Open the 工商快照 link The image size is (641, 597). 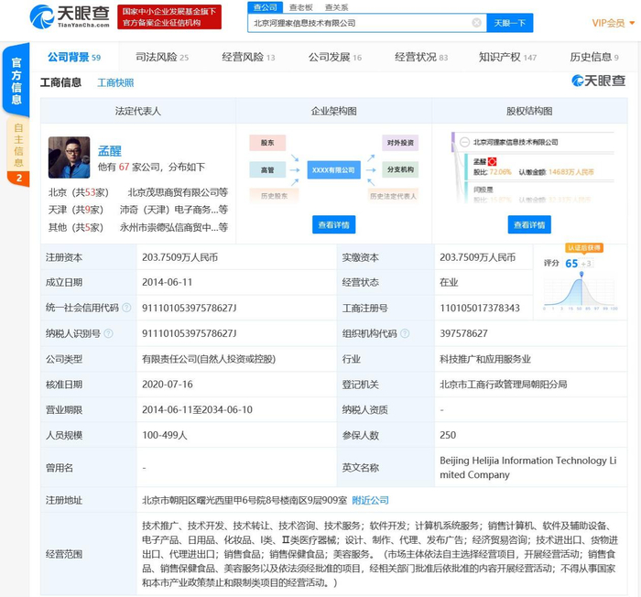[x=115, y=83]
